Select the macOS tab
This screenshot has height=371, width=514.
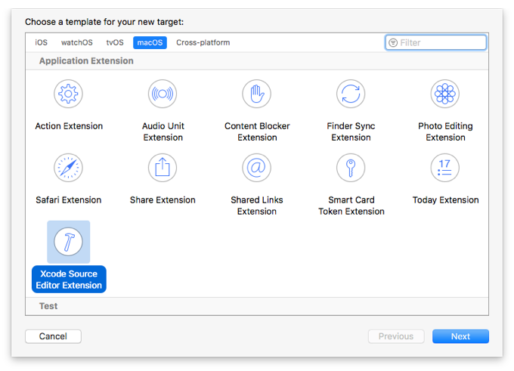[150, 42]
